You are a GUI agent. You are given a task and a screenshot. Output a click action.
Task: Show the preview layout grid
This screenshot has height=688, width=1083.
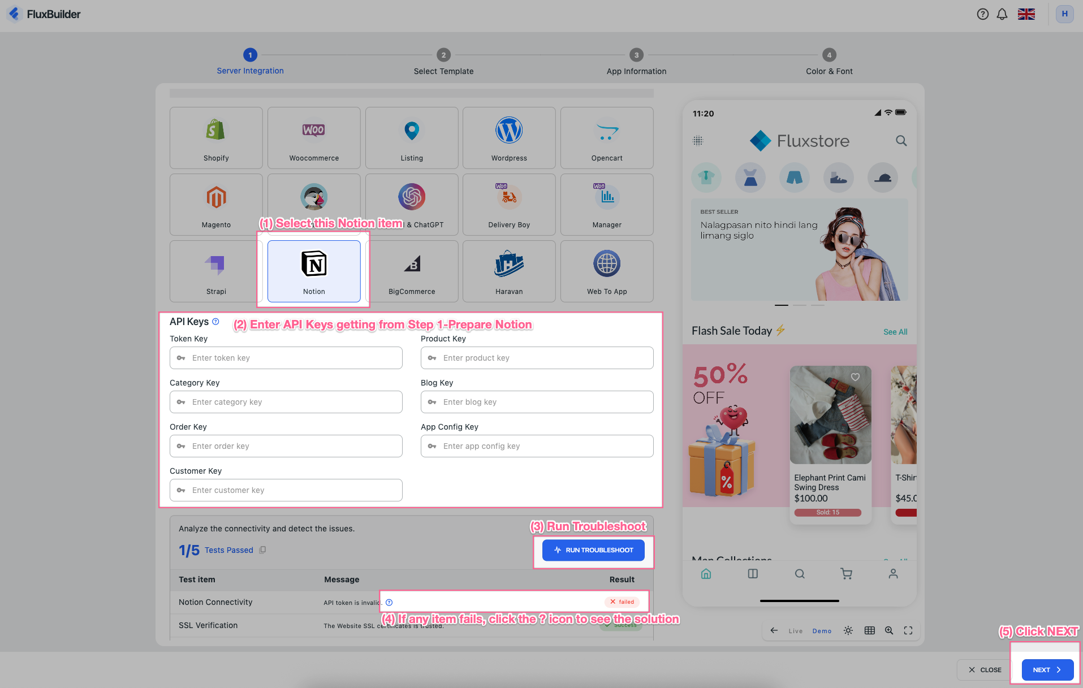870,630
